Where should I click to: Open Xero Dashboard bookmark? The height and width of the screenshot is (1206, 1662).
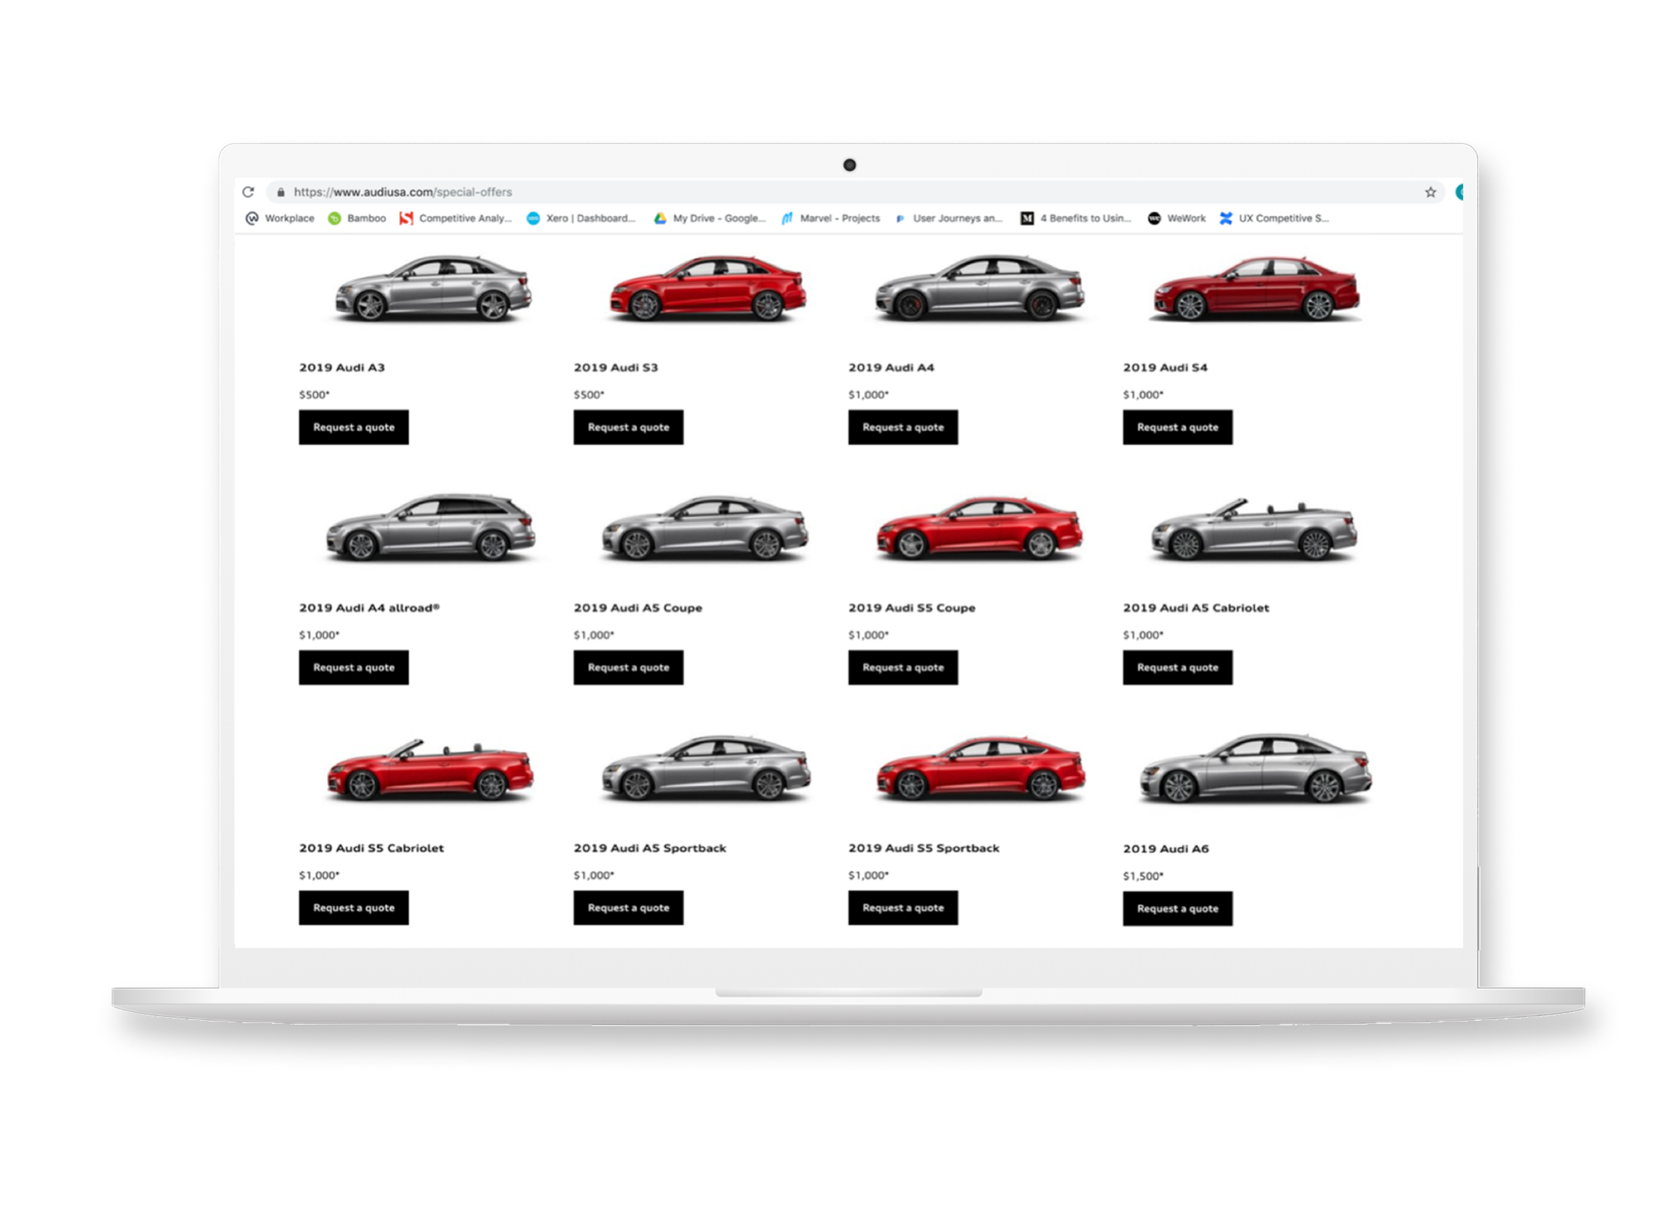click(x=581, y=218)
